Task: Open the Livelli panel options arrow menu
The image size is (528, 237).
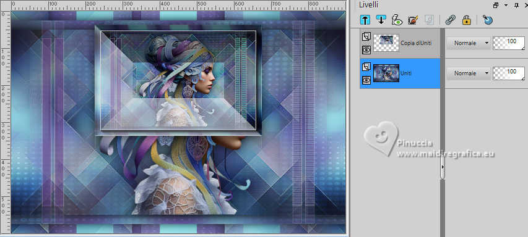Action: tap(506, 5)
